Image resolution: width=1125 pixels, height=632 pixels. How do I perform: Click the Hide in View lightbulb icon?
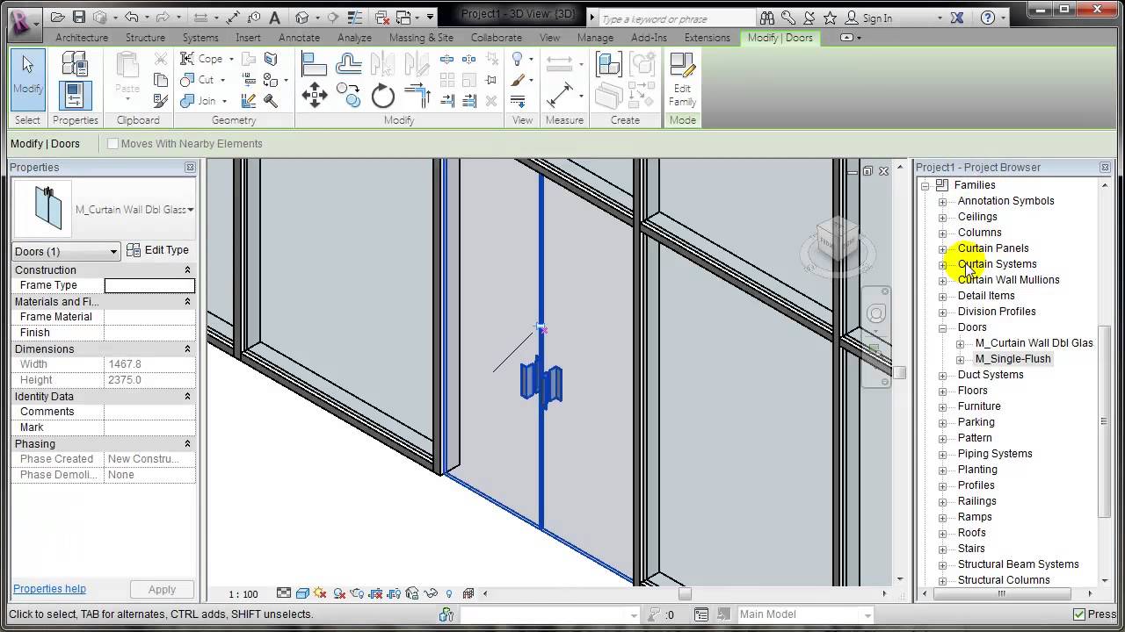click(518, 59)
